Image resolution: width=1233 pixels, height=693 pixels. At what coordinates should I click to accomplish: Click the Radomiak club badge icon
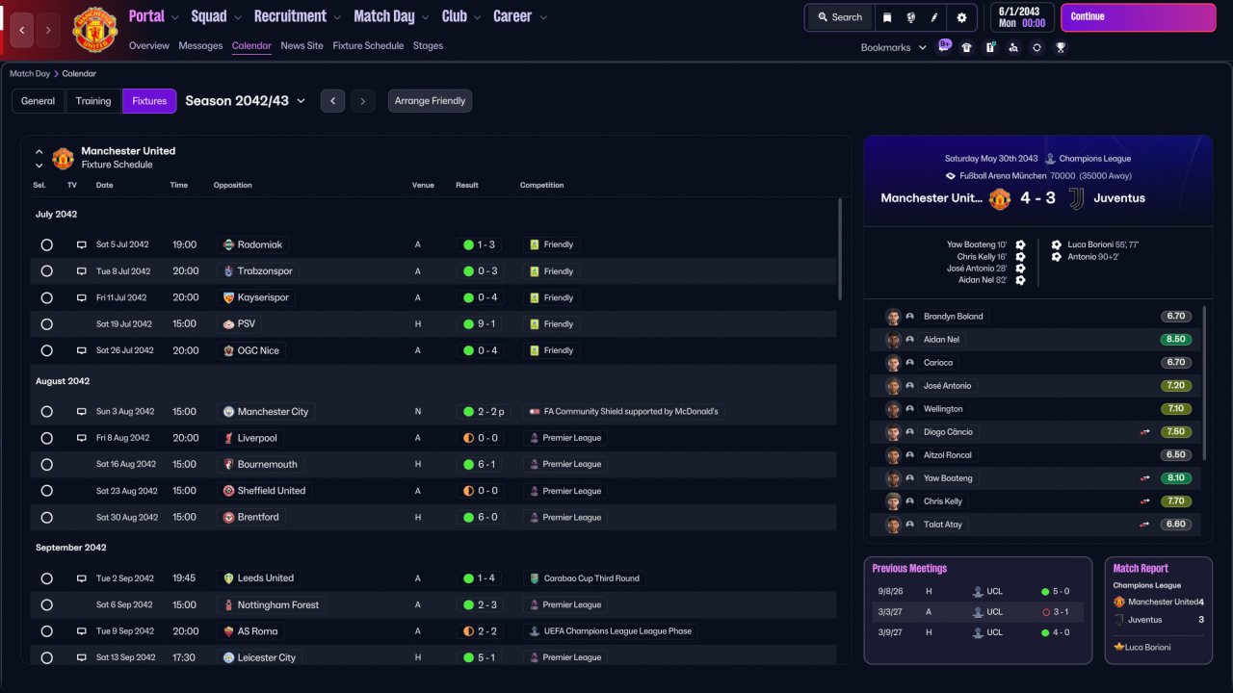click(x=228, y=244)
